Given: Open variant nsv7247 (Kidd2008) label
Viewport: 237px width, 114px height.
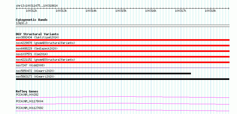Looking at the screenshot, I should 30,65.
